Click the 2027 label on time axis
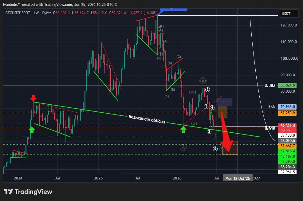This screenshot has height=201, width=303. tap(256, 178)
